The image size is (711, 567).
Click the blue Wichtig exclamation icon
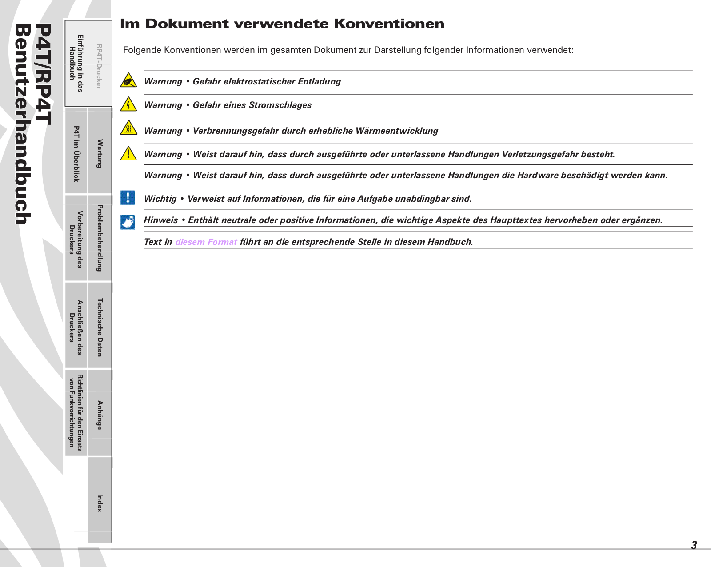click(128, 197)
